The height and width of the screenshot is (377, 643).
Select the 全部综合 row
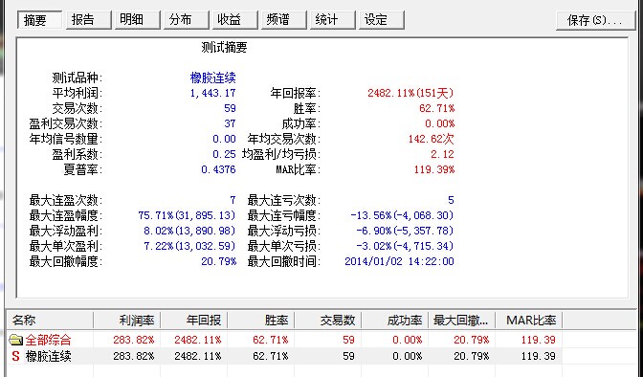point(284,340)
